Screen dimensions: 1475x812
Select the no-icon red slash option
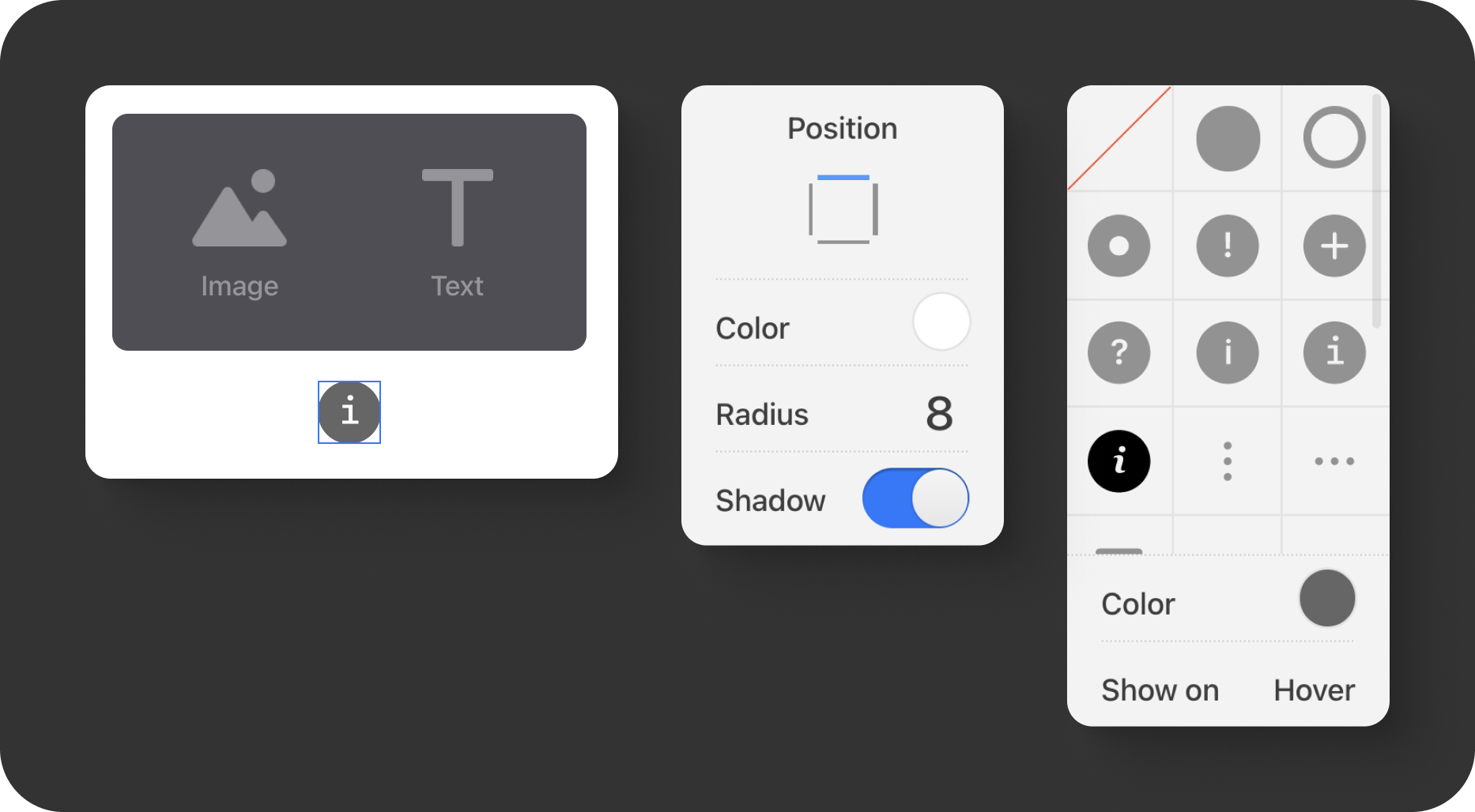tap(1119, 139)
